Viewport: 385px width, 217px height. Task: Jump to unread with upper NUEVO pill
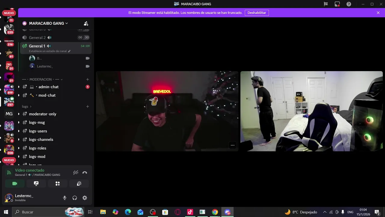[x=9, y=13]
